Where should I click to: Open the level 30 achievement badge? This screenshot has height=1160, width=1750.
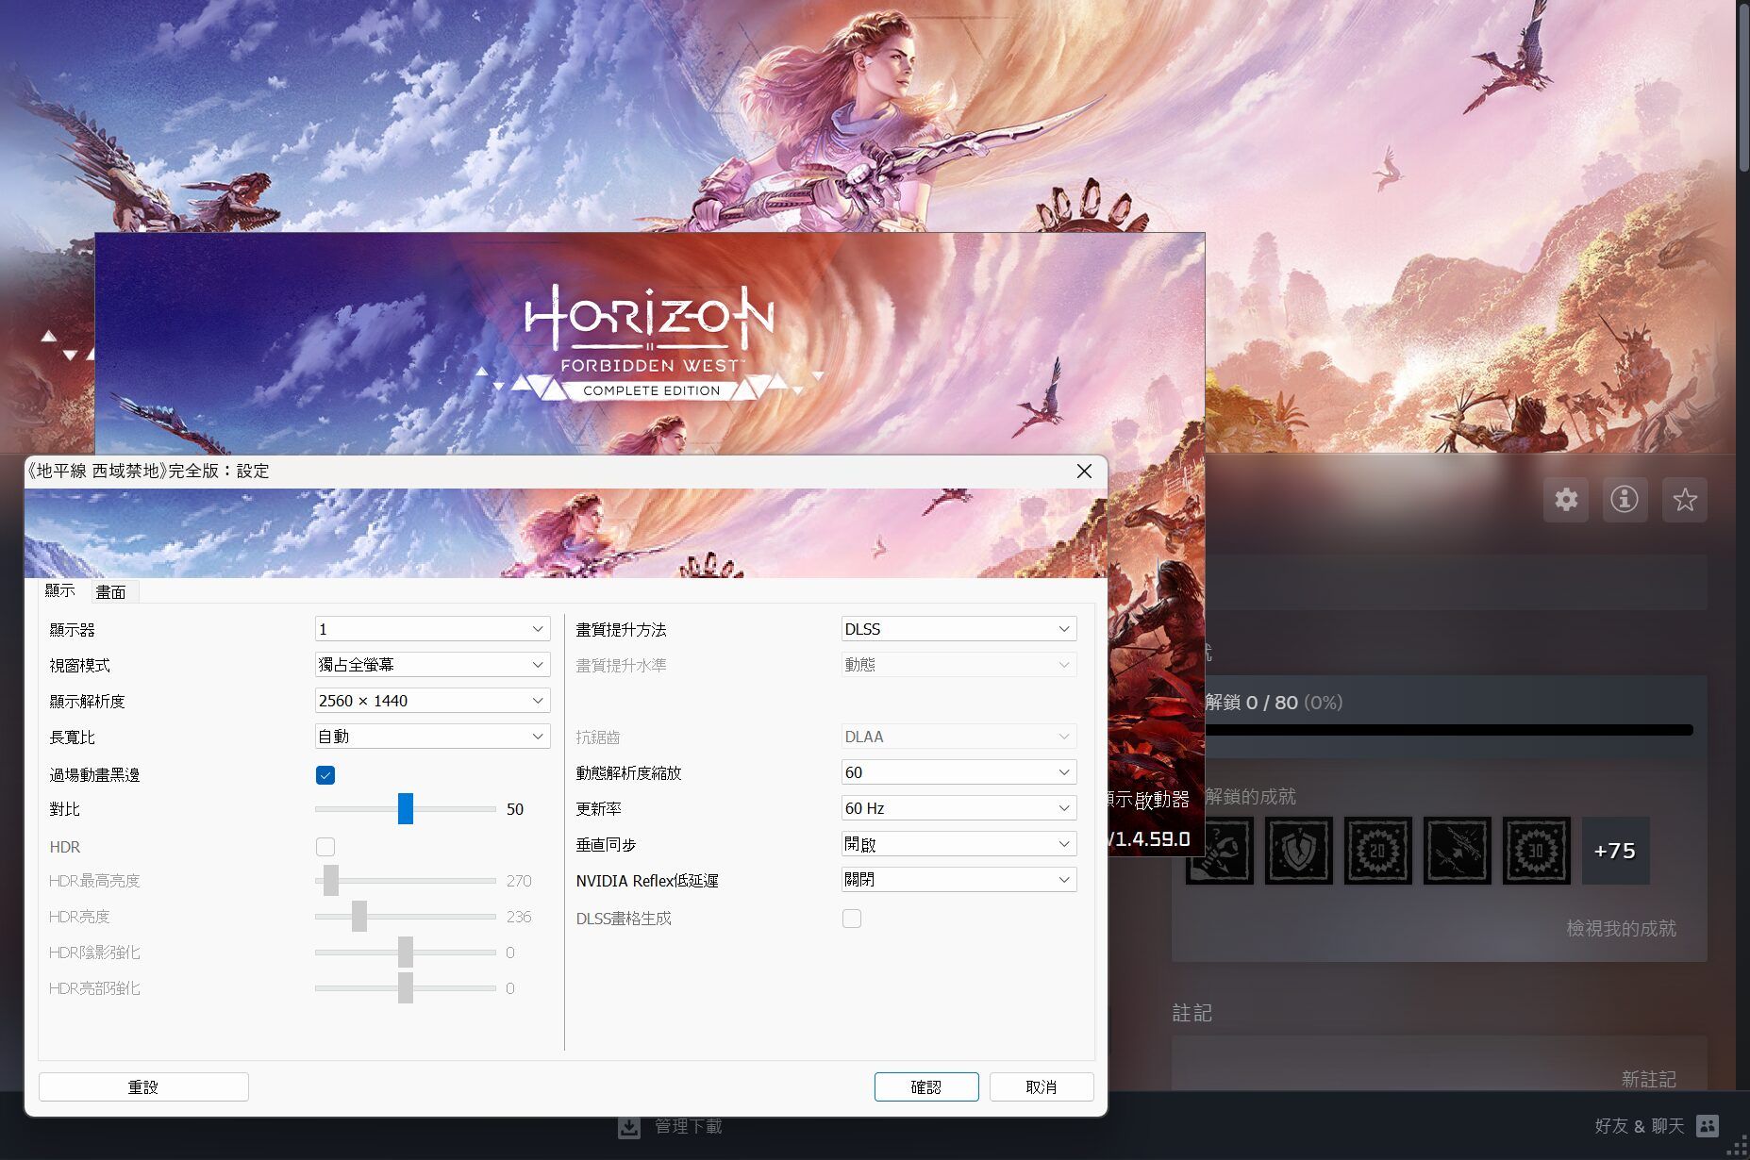(1536, 851)
